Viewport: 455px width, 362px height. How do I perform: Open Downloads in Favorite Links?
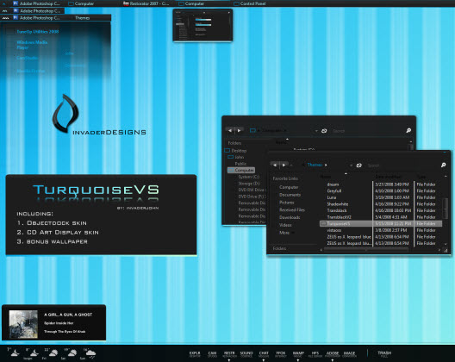coord(290,217)
